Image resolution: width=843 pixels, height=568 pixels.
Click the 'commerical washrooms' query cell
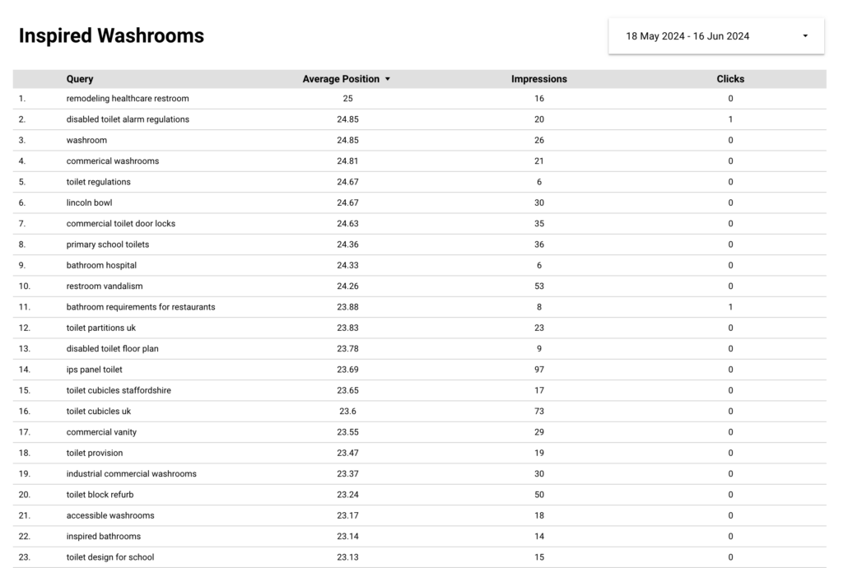[112, 161]
